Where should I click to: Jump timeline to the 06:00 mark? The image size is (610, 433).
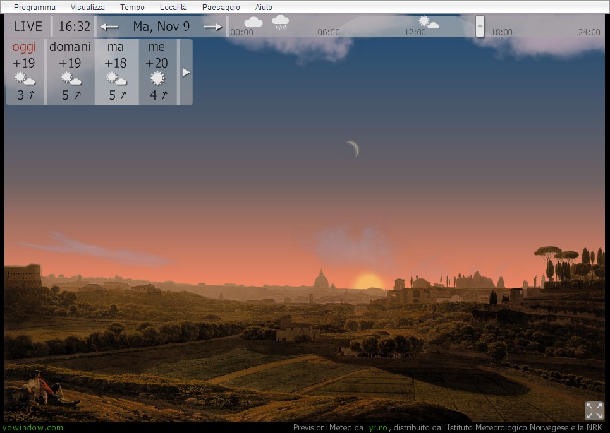(x=328, y=32)
